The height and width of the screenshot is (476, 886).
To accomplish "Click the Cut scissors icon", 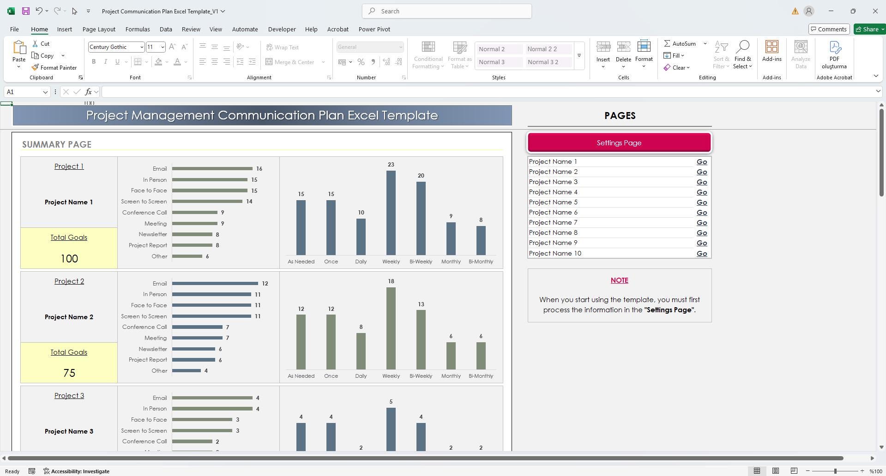I will 35,43.
